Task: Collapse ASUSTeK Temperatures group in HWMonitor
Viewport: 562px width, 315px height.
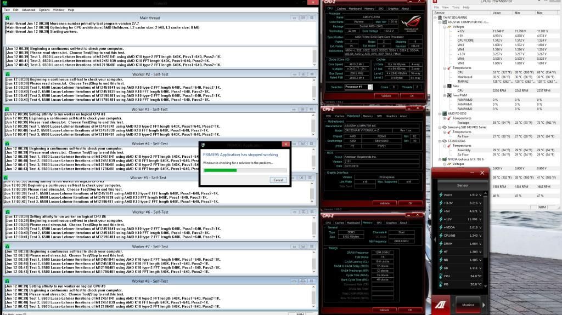Action: tap(445, 67)
